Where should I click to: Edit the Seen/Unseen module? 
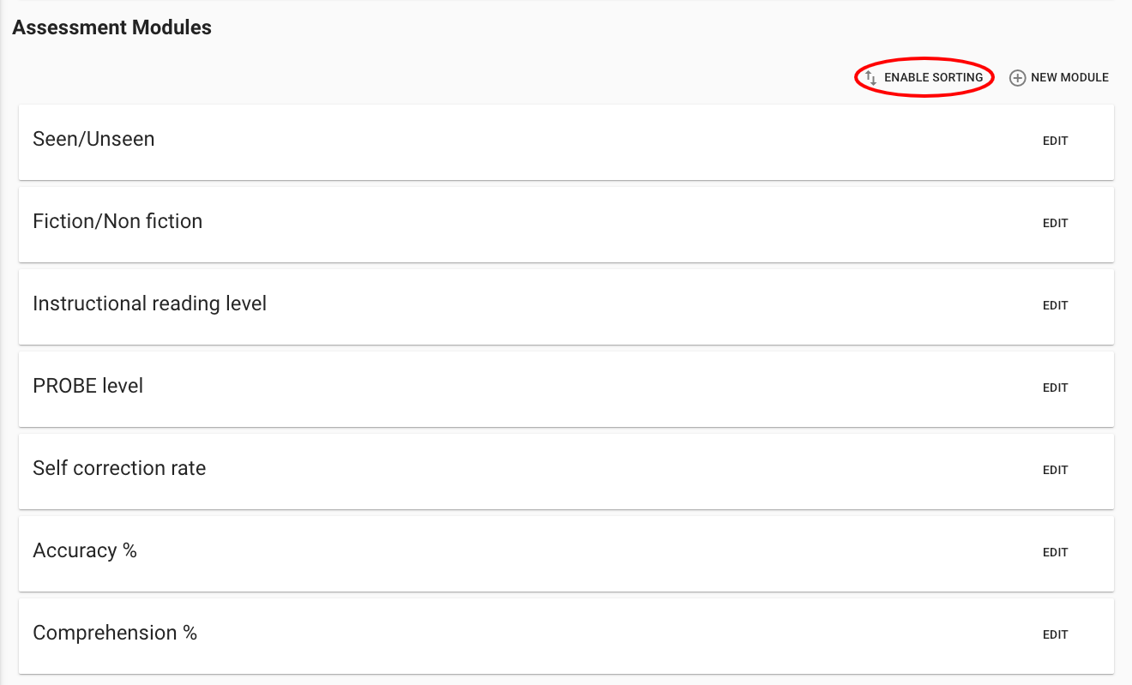point(1055,141)
